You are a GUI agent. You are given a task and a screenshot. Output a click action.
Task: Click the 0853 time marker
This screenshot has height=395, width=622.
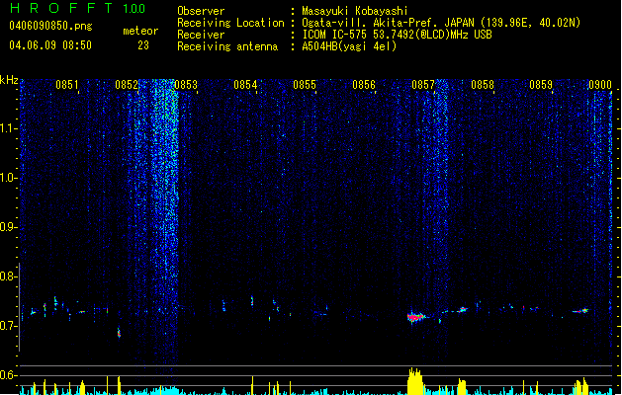click(186, 85)
